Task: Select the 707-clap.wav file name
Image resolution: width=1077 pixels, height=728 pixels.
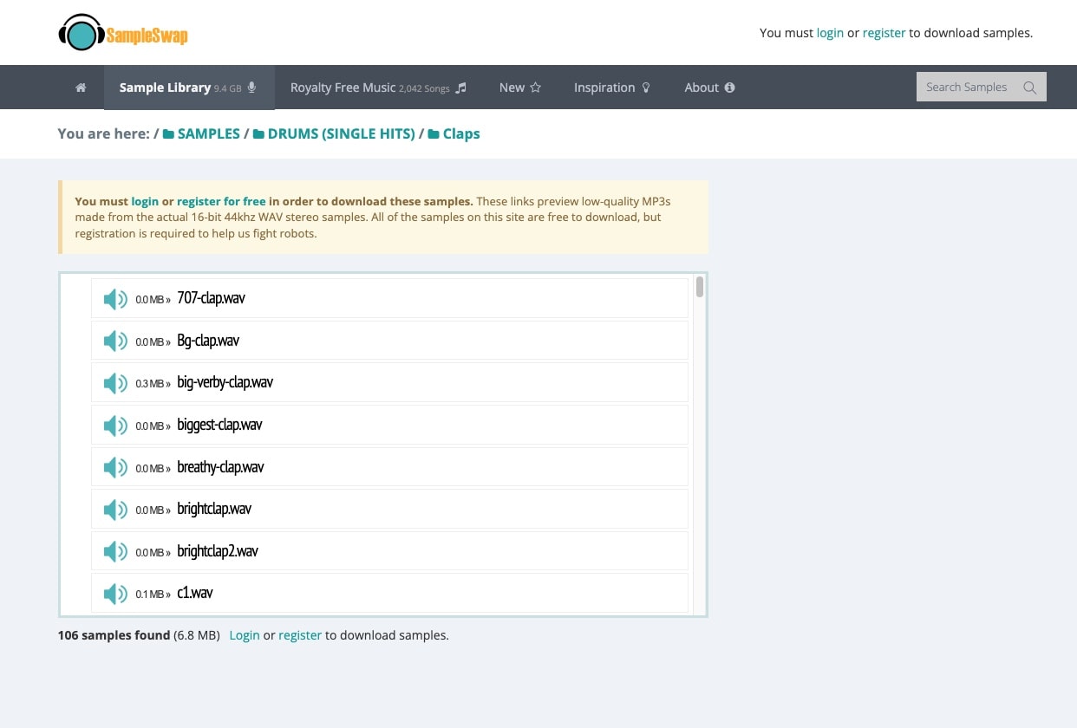Action: (211, 298)
